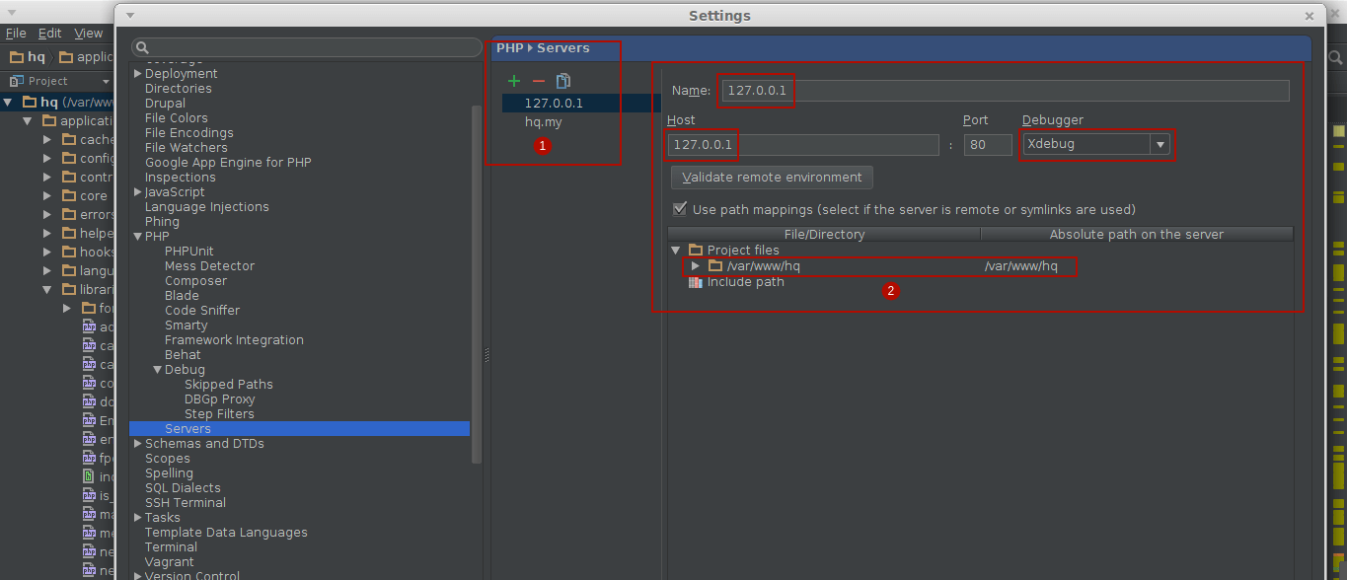Select 127.0.0.1 in the server list
The height and width of the screenshot is (580, 1347).
pos(554,103)
